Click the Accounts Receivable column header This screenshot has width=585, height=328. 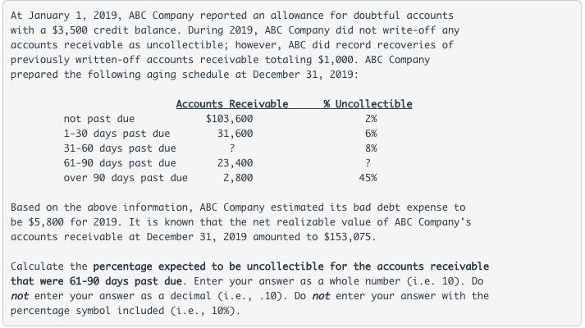(x=232, y=103)
